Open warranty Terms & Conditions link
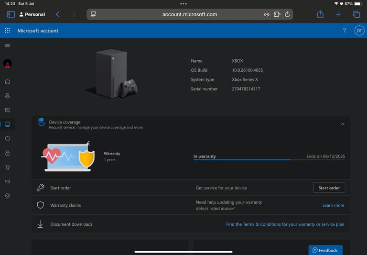Image resolution: width=367 pixels, height=255 pixels. pyautogui.click(x=285, y=224)
